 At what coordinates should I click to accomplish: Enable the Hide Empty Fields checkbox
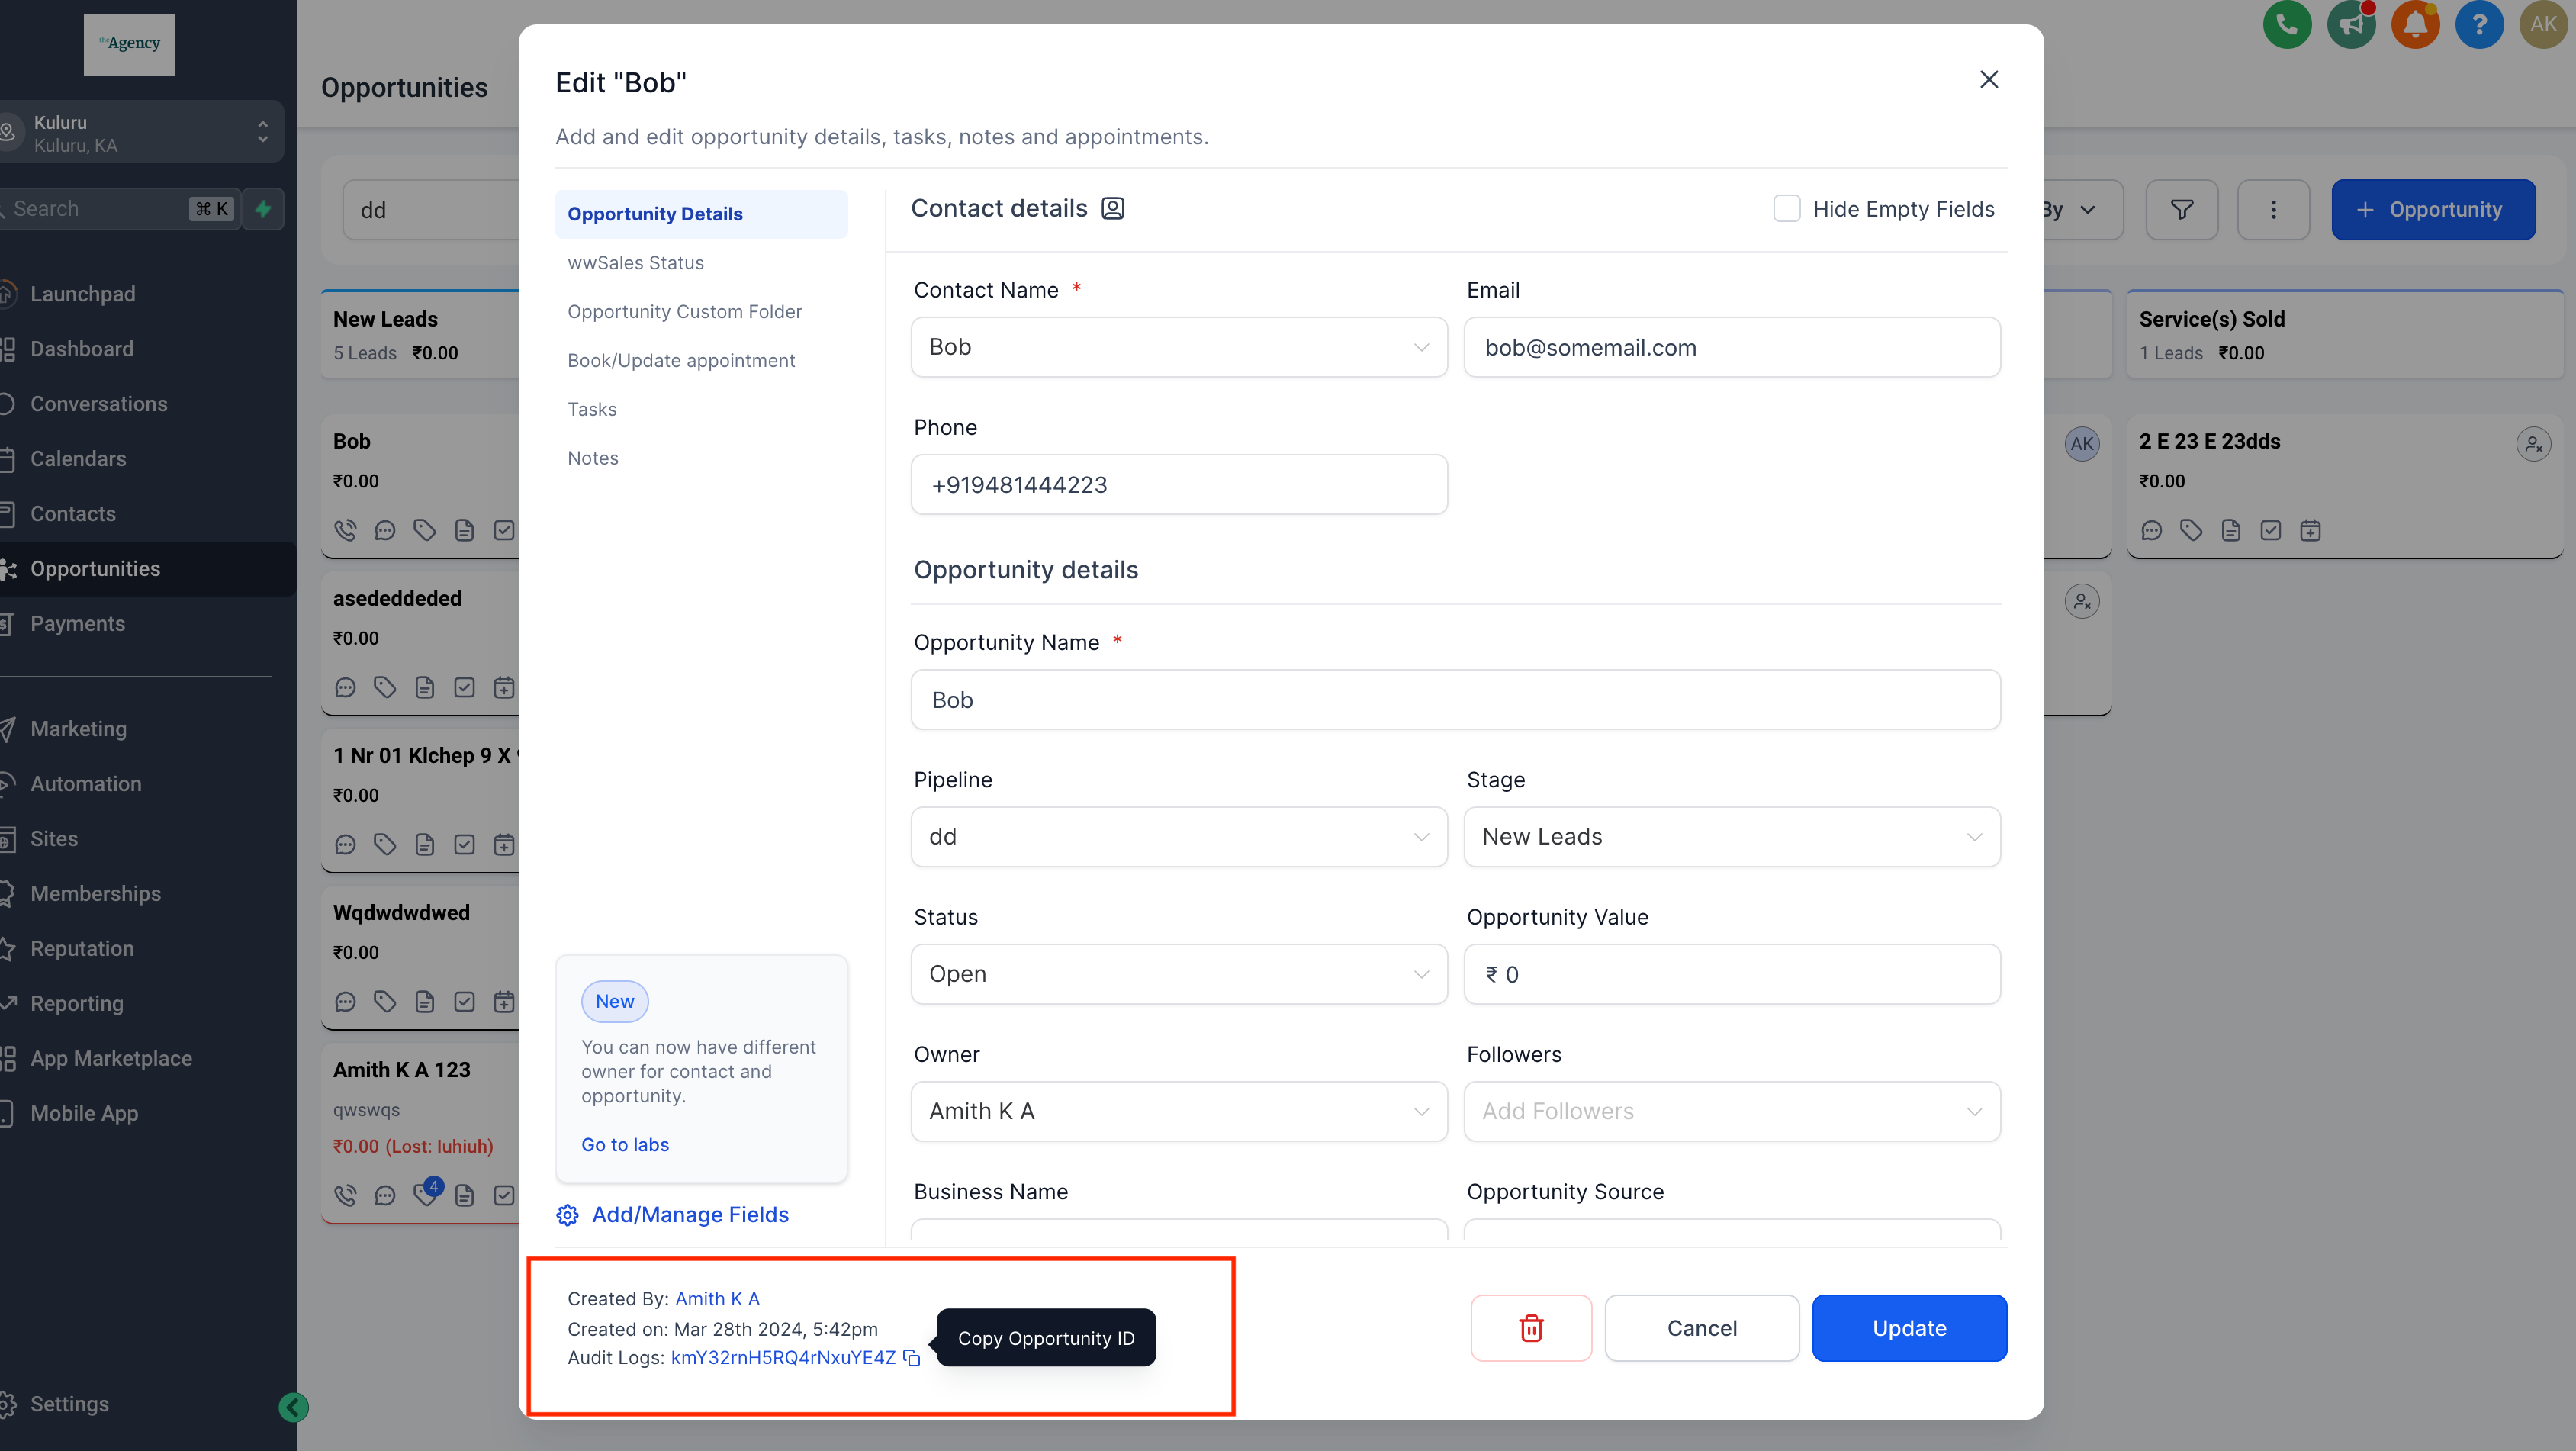coord(1786,208)
